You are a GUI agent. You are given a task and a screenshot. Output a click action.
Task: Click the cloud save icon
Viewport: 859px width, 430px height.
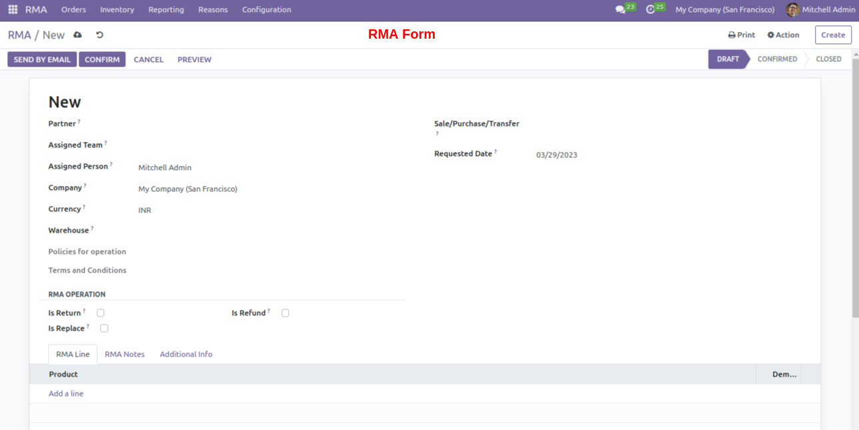click(x=77, y=35)
